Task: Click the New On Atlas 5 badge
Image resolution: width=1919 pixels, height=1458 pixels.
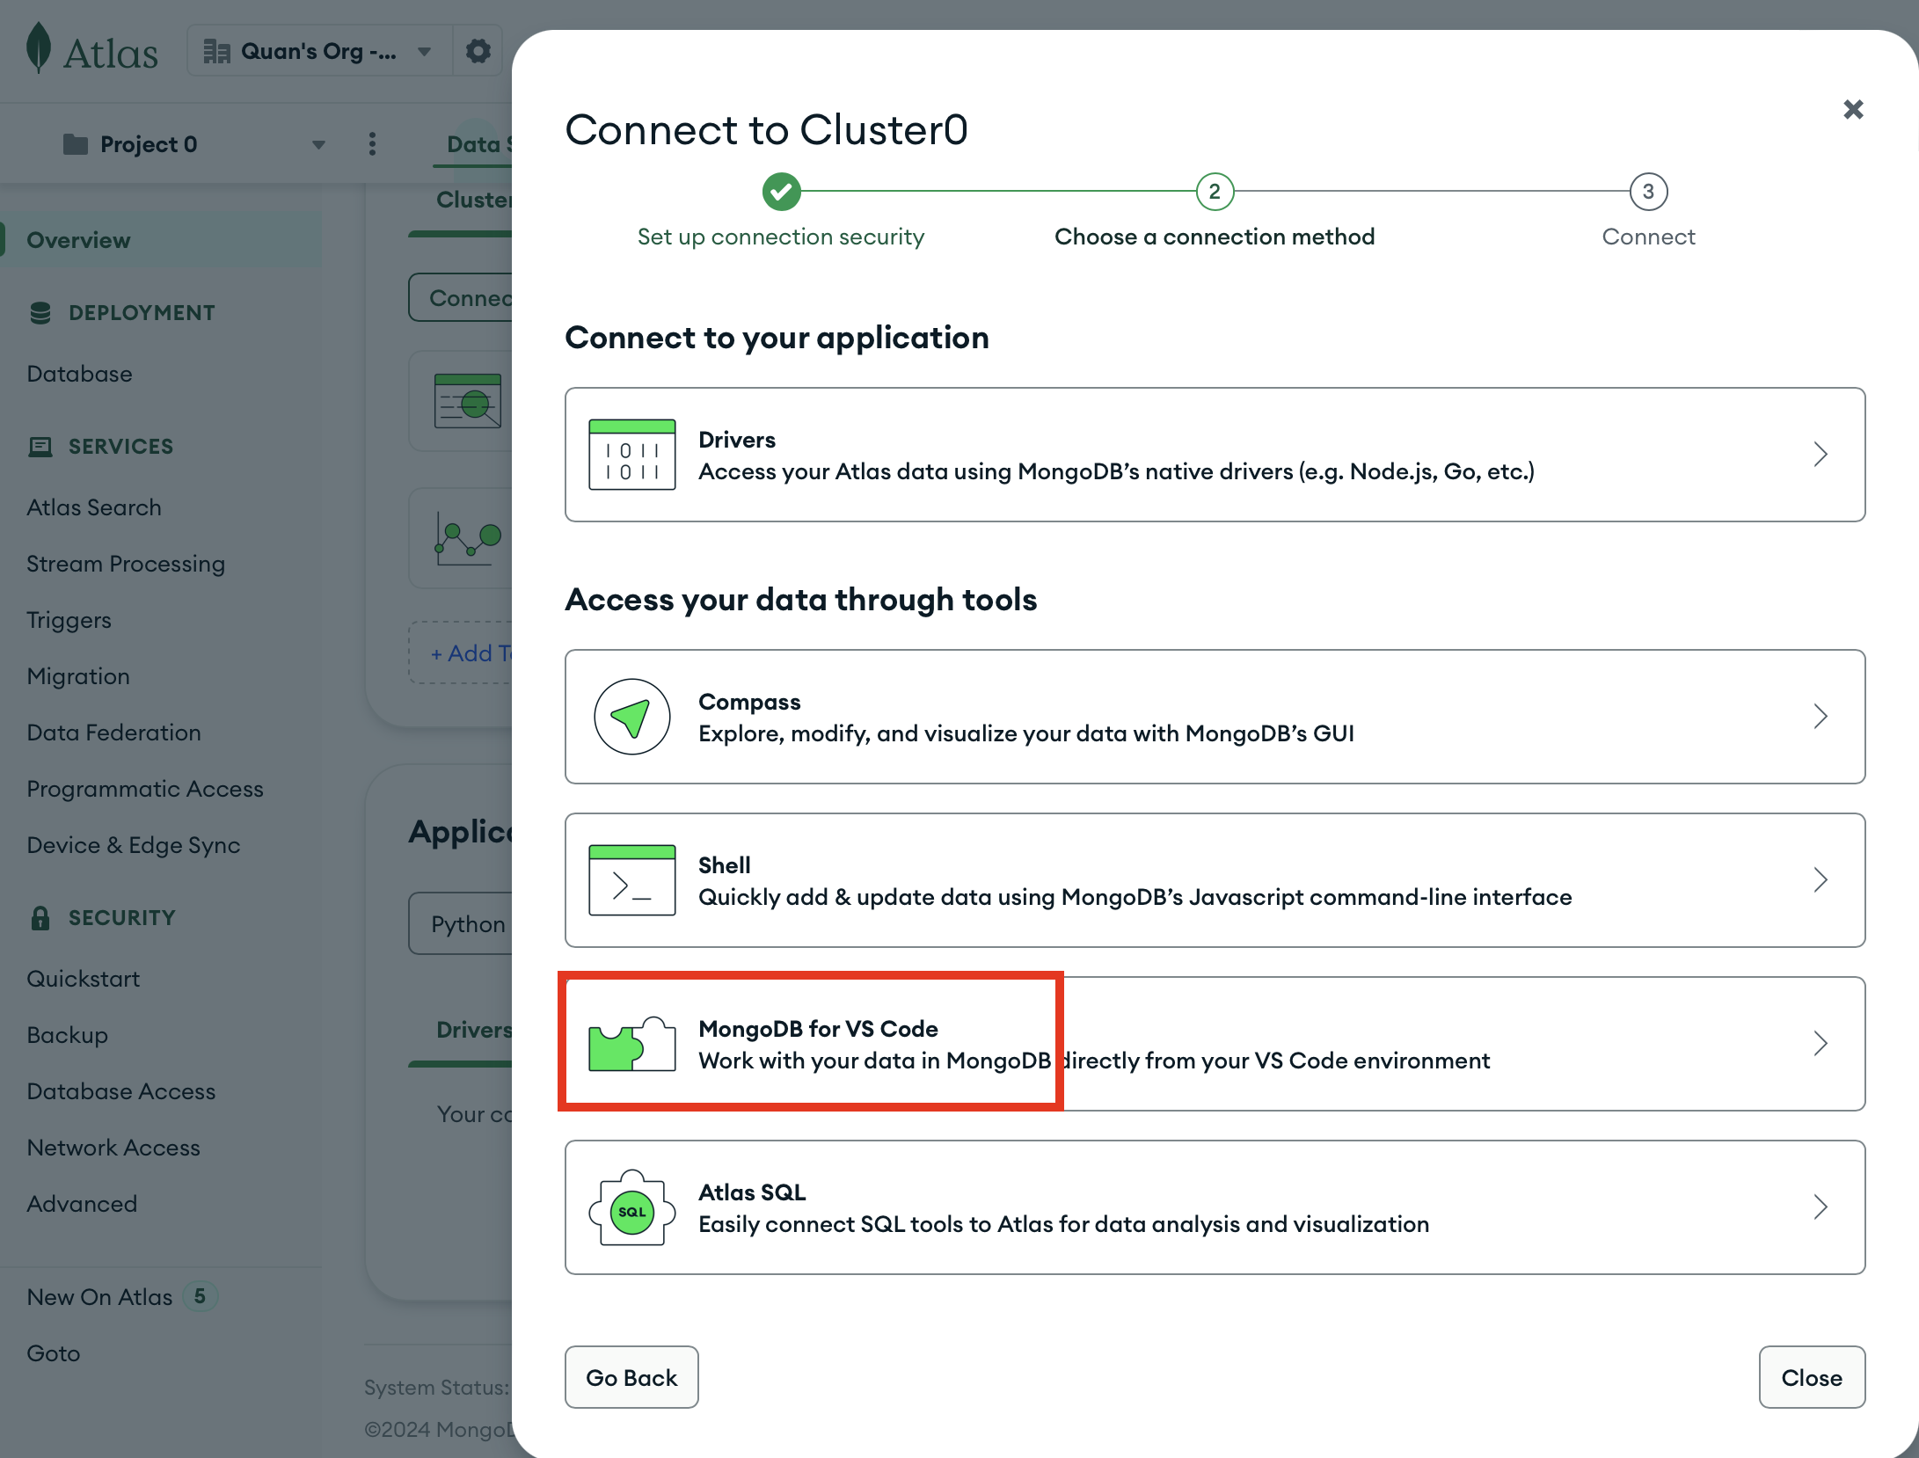Action: coord(200,1296)
